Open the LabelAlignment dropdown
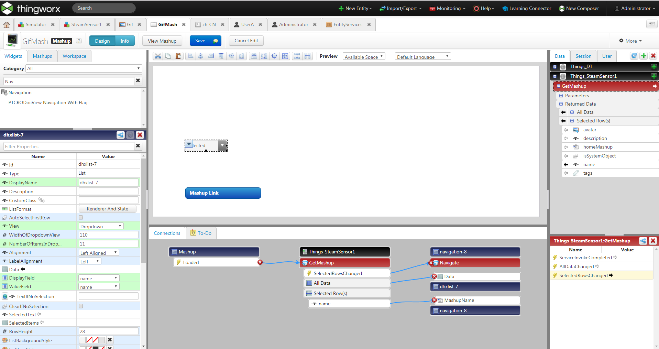Screen dimensions: 659x349 pyautogui.click(x=90, y=261)
